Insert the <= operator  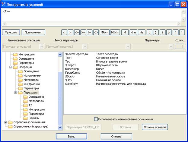click(x=77, y=32)
